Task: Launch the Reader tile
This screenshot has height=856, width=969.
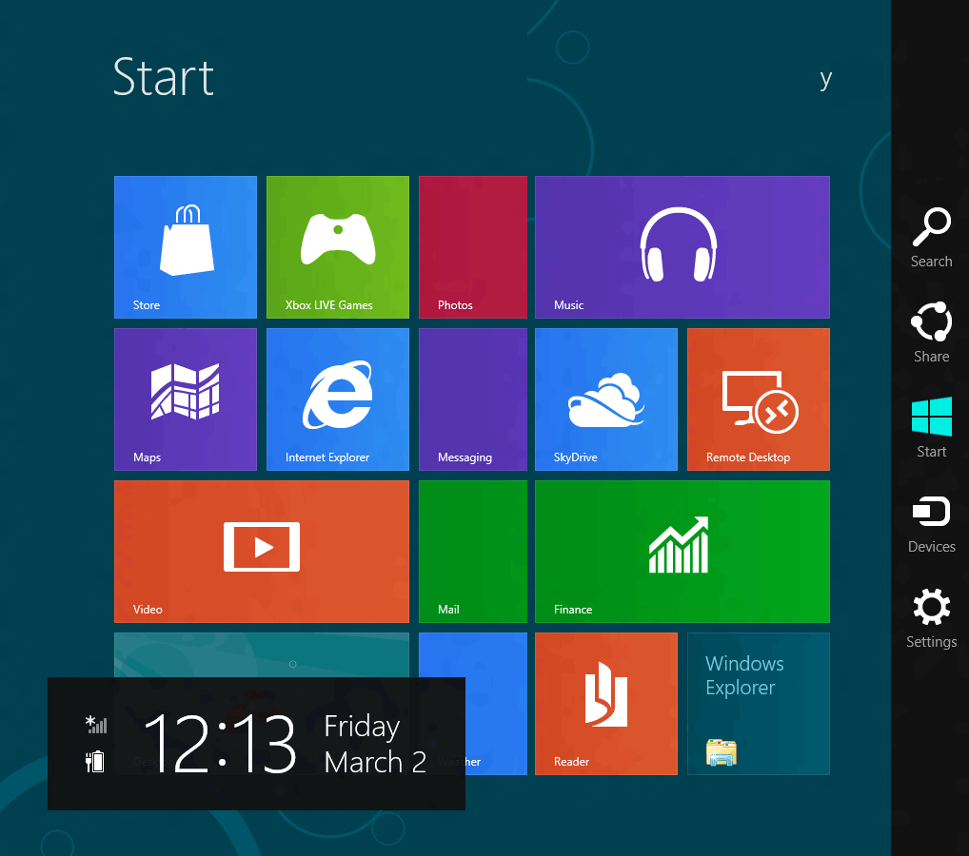Action: coord(606,704)
